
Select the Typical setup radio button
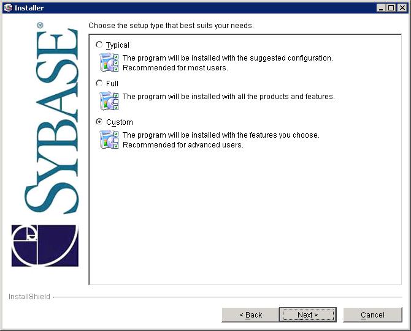(99, 45)
